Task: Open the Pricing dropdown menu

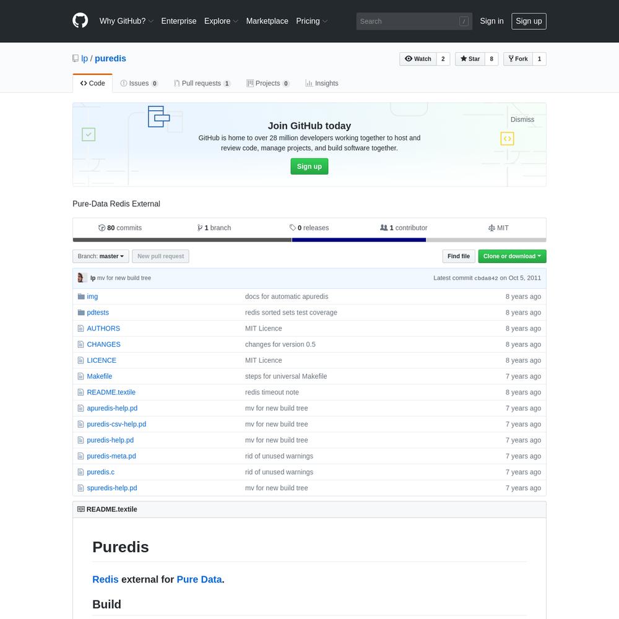Action: pos(312,21)
